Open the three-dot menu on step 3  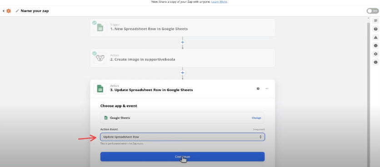click(267, 89)
